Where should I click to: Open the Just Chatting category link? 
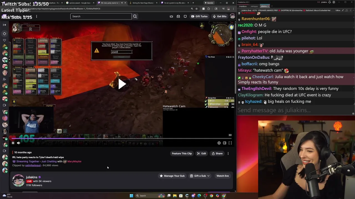49,161
